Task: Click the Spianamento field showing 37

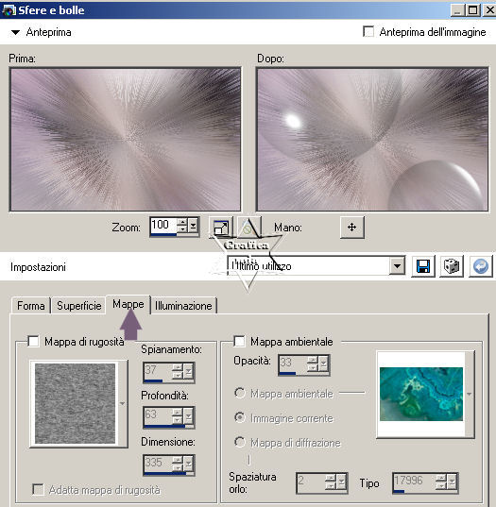Action: click(x=158, y=371)
